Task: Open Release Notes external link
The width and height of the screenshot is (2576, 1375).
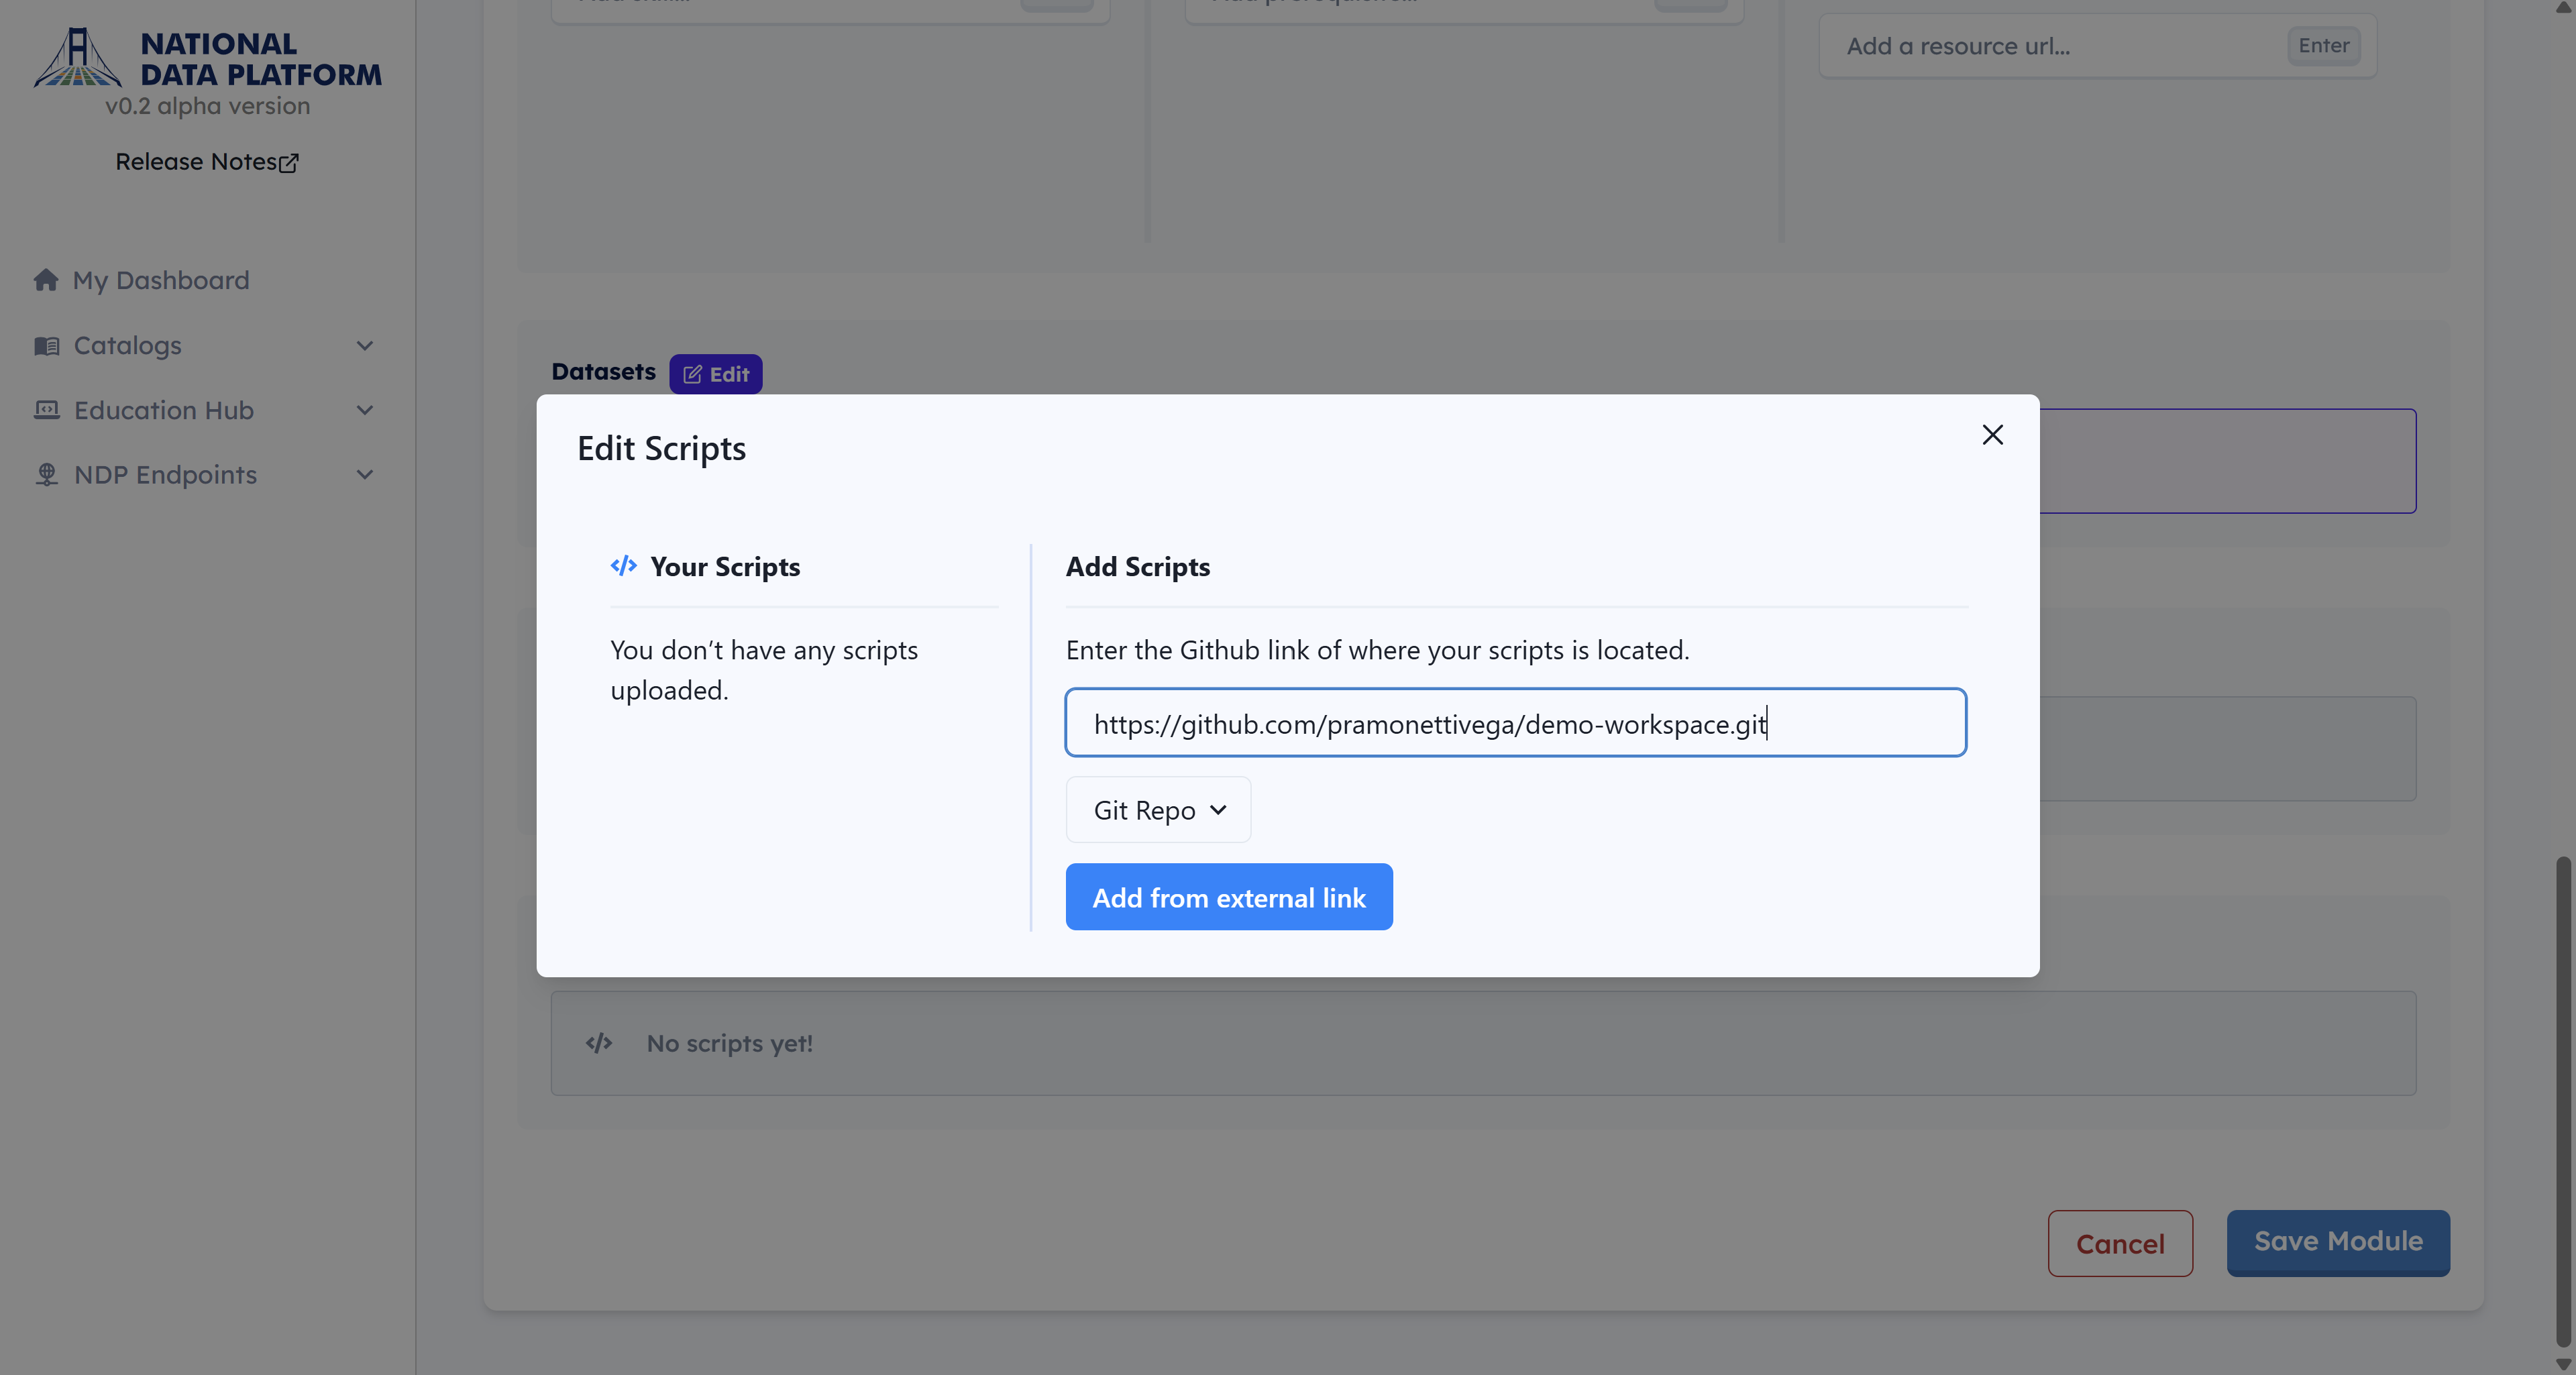Action: pyautogui.click(x=207, y=162)
